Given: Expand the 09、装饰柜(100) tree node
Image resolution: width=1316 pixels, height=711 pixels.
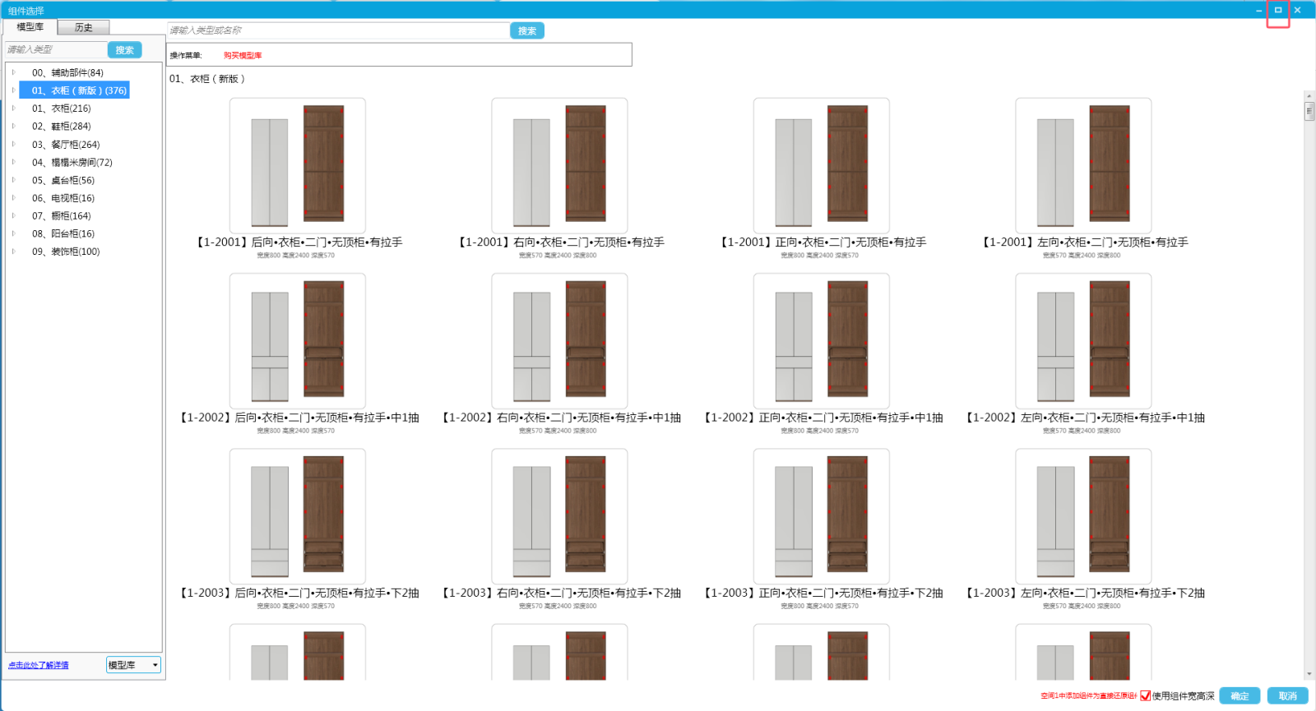Looking at the screenshot, I should (x=13, y=252).
